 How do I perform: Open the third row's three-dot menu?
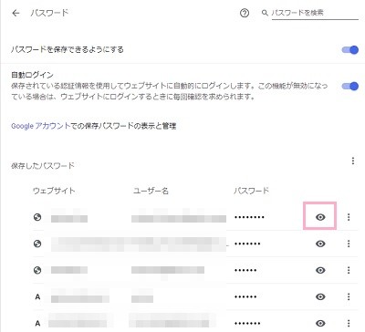tap(349, 270)
